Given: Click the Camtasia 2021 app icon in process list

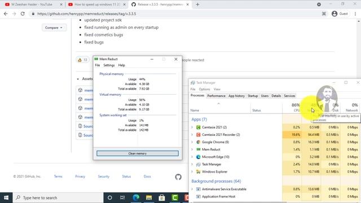Looking at the screenshot, I should [x=198, y=127].
